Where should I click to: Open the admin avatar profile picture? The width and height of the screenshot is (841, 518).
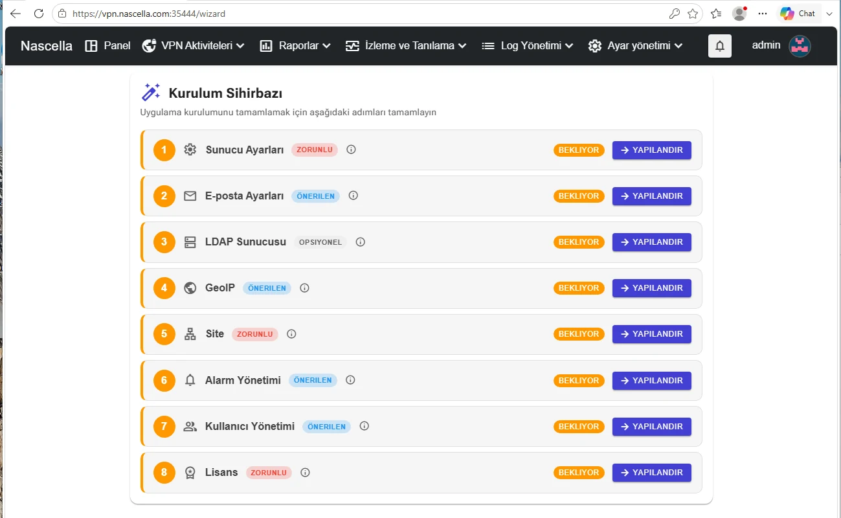coord(800,46)
